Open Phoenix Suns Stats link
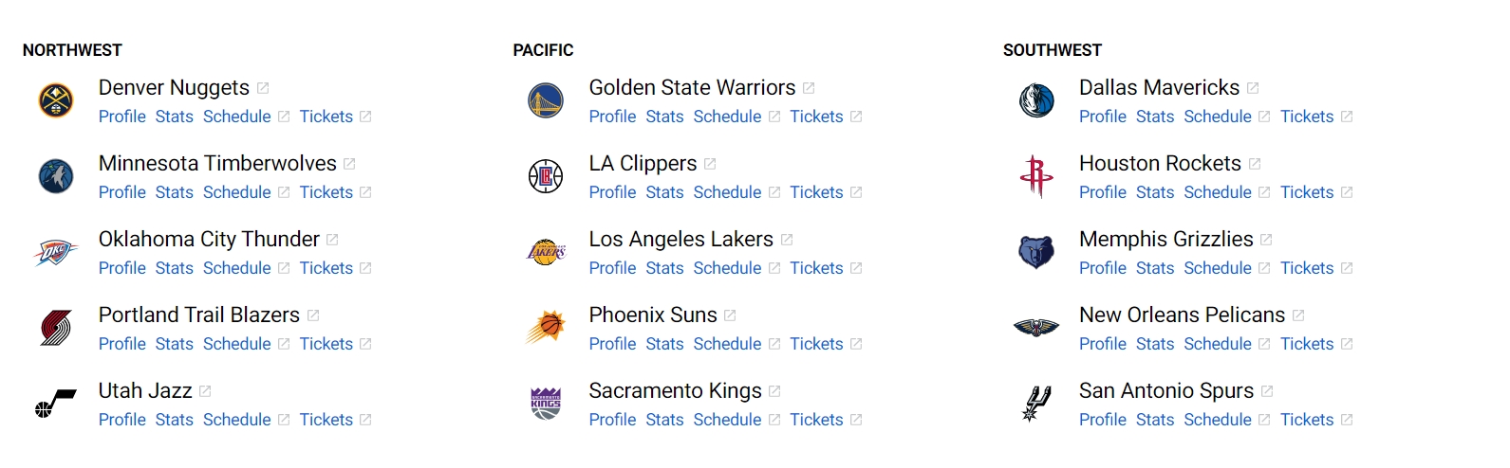This screenshot has height=468, width=1510. click(x=664, y=344)
